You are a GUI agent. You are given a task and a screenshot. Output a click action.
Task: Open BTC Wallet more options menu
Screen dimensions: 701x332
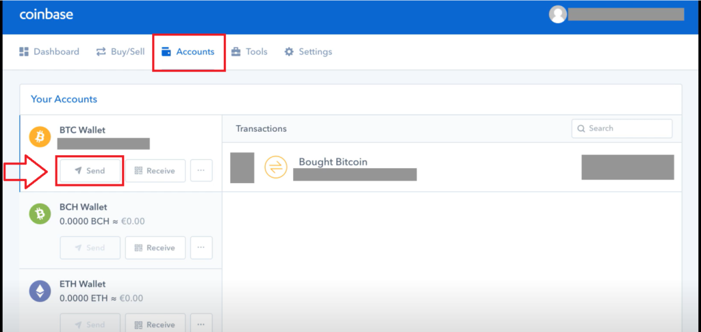point(201,171)
